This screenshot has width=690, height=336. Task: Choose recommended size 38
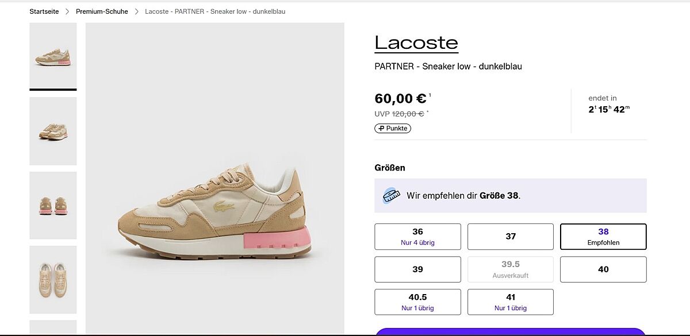click(x=603, y=237)
